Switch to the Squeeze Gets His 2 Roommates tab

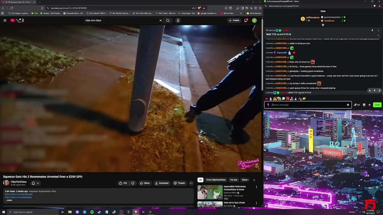[18, 2]
